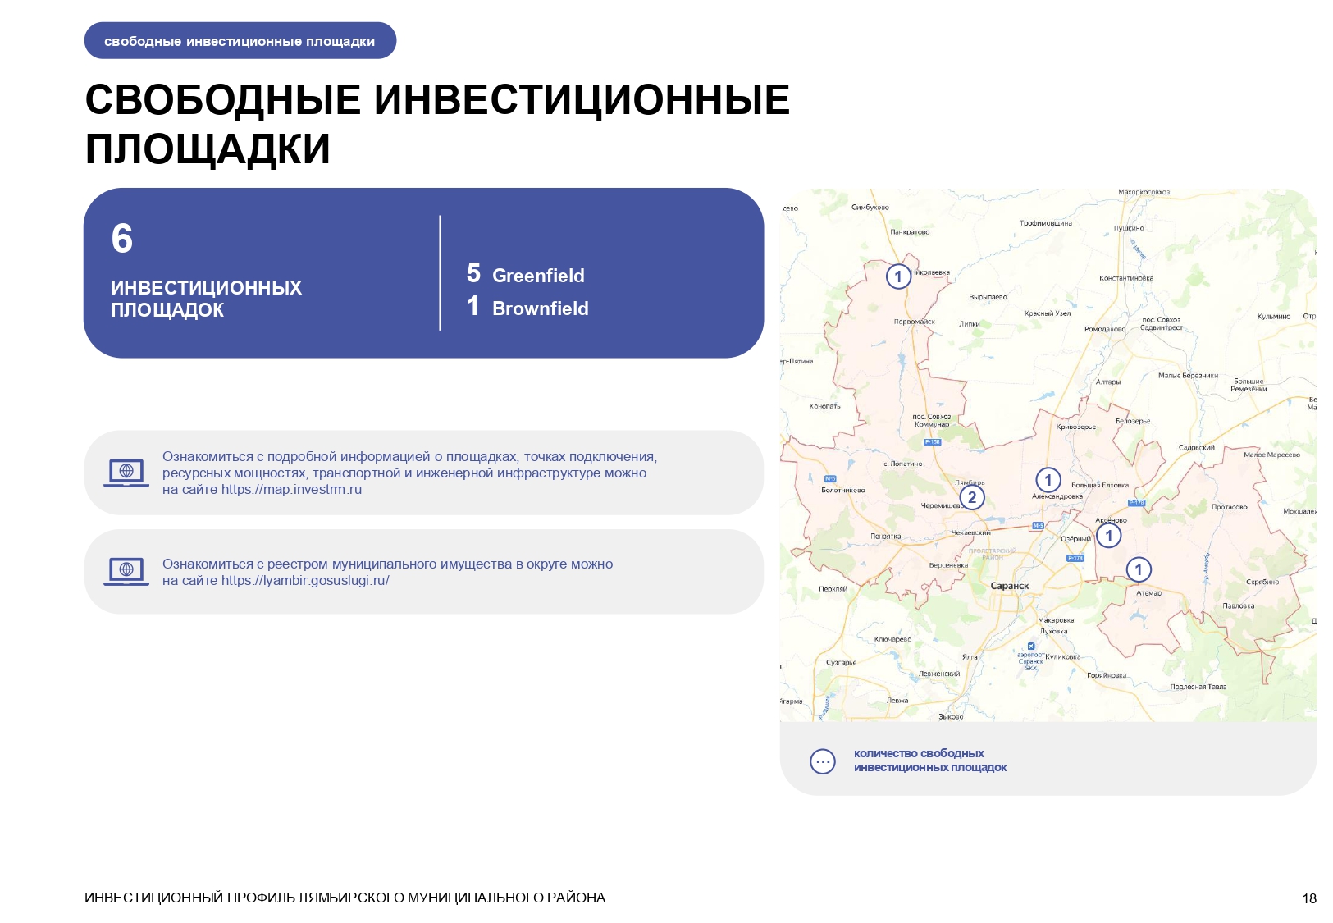Click the '5 Greenfield' statistic

[x=526, y=274]
